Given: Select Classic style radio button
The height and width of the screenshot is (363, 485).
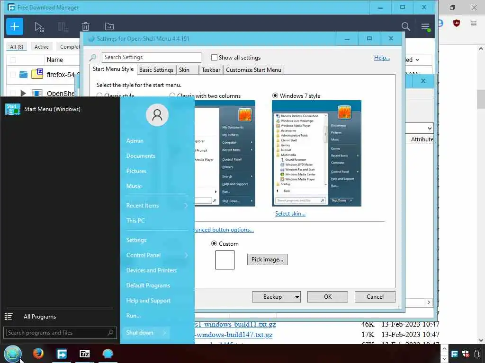Looking at the screenshot, I should coord(99,95).
